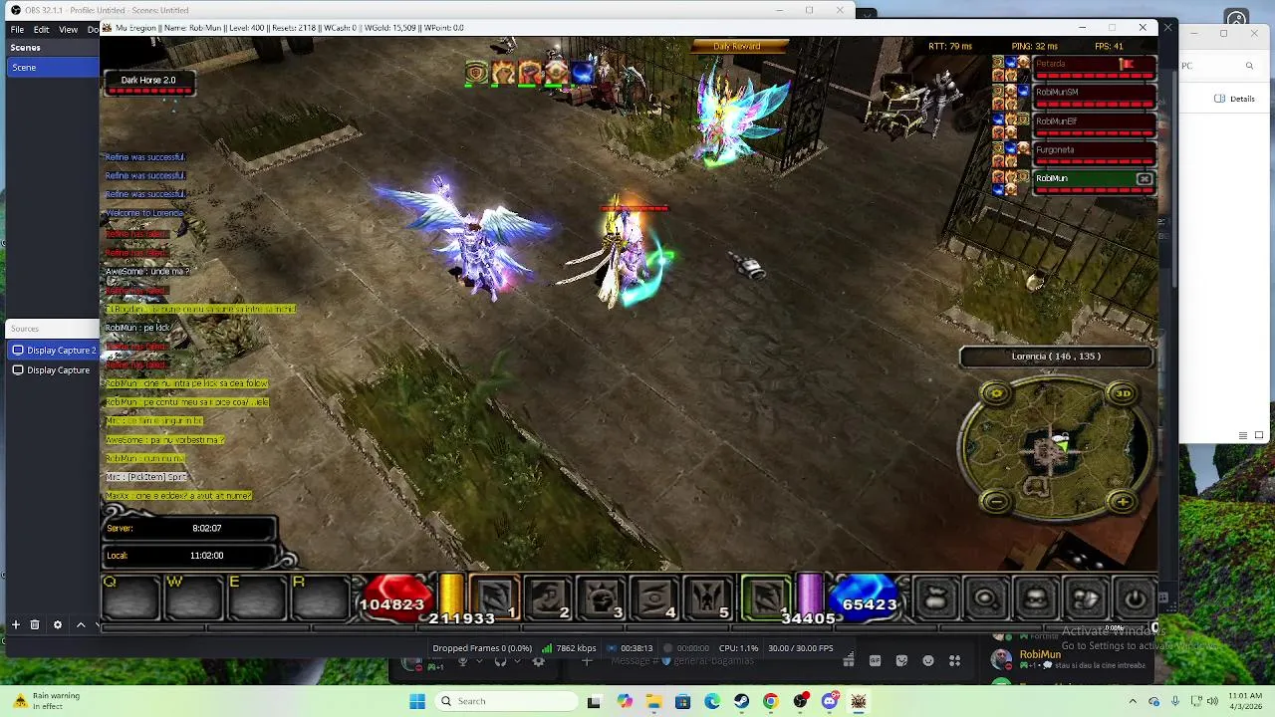1275x717 pixels.
Task: Move source up with OBS arrow button
Action: tap(81, 624)
